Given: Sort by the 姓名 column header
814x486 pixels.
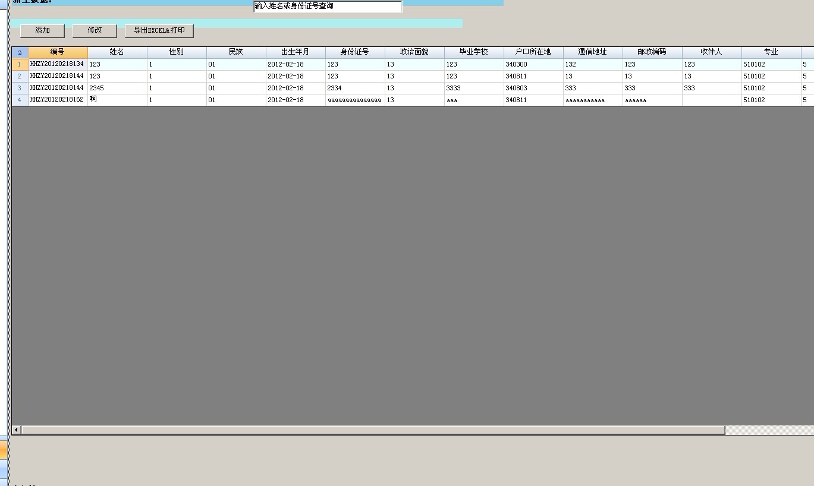Looking at the screenshot, I should point(117,52).
